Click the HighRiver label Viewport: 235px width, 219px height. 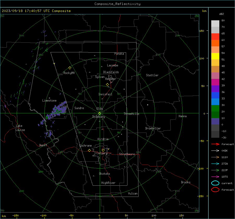[108, 183]
